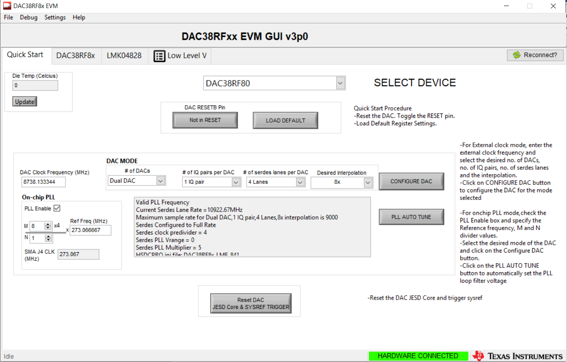Minimize the DAC38RF8x EVM window
The image size is (567, 362).
[506, 6]
